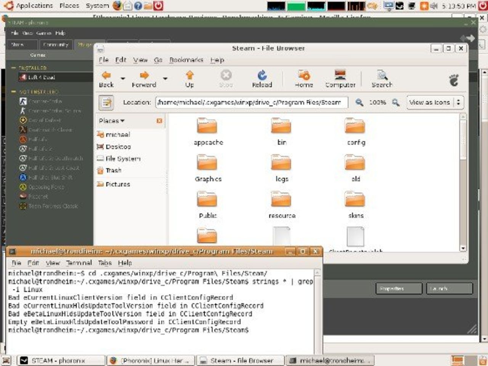Viewport: 488px width, 366px height.
Task: Collapse the INSTALLED games section in Steam
Action: point(14,68)
